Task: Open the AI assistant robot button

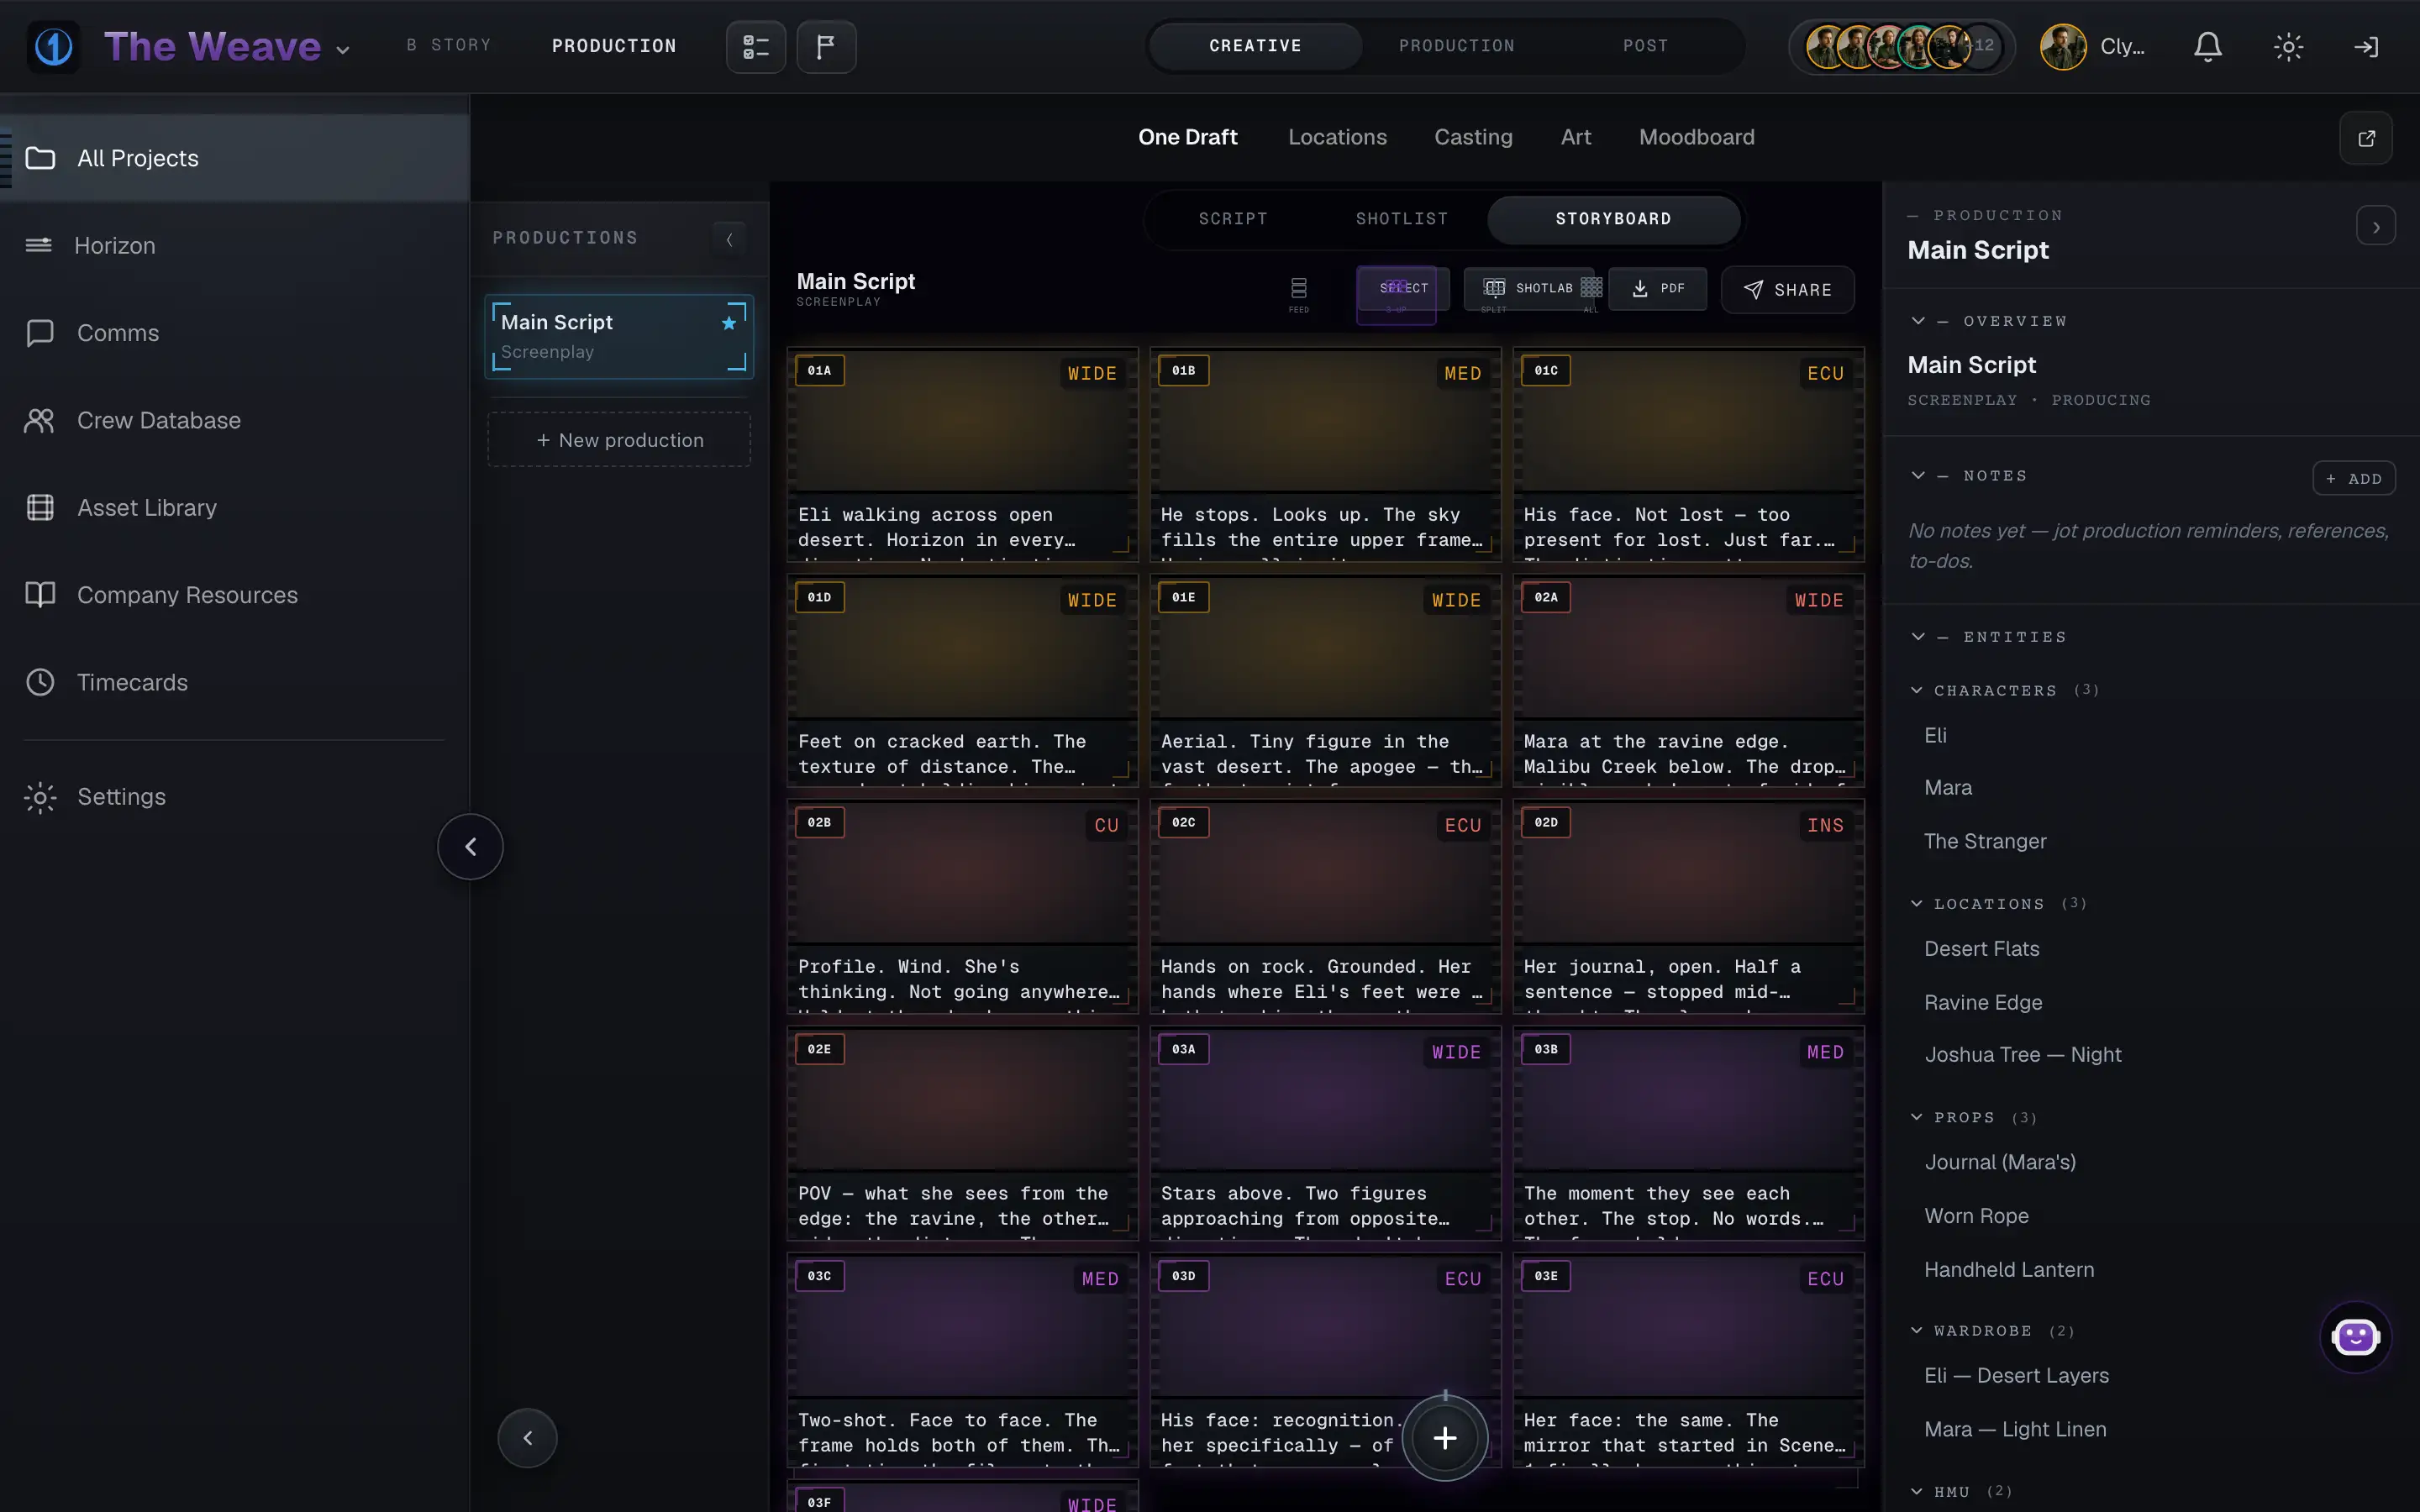Action: coord(2355,1337)
